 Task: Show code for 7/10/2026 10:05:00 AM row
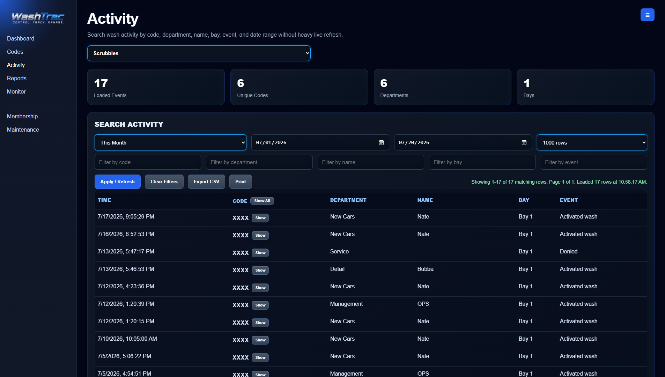tap(260, 340)
